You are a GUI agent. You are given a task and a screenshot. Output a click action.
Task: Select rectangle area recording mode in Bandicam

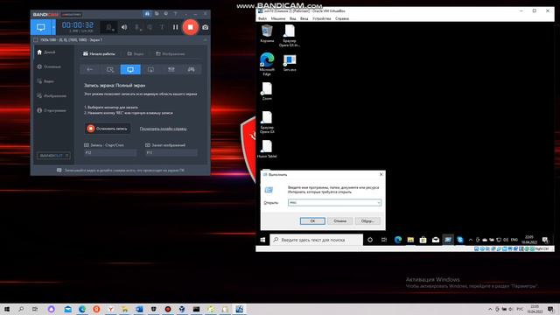point(110,69)
